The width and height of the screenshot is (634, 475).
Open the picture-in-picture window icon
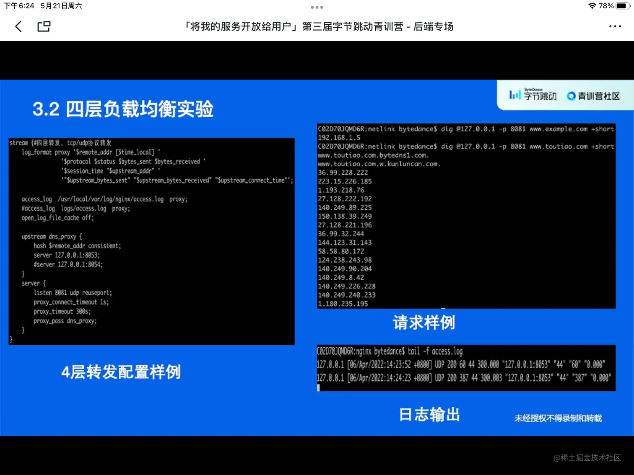(44, 26)
